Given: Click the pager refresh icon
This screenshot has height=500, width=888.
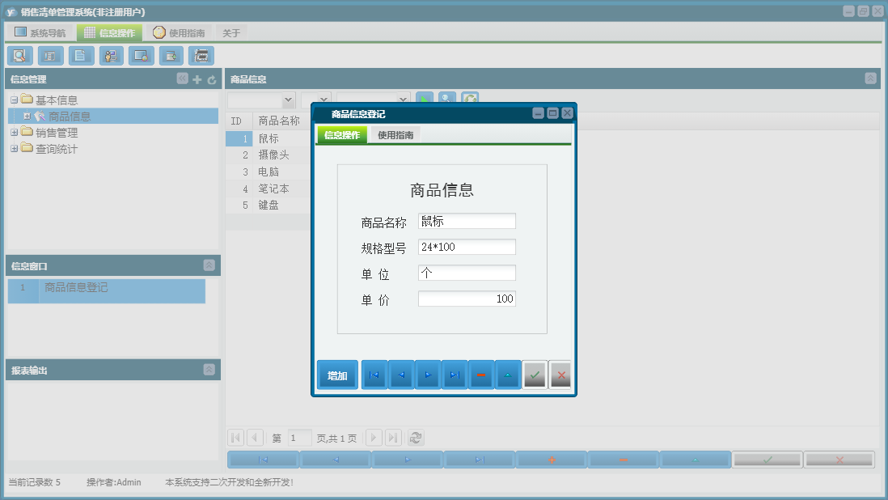Looking at the screenshot, I should coord(415,438).
